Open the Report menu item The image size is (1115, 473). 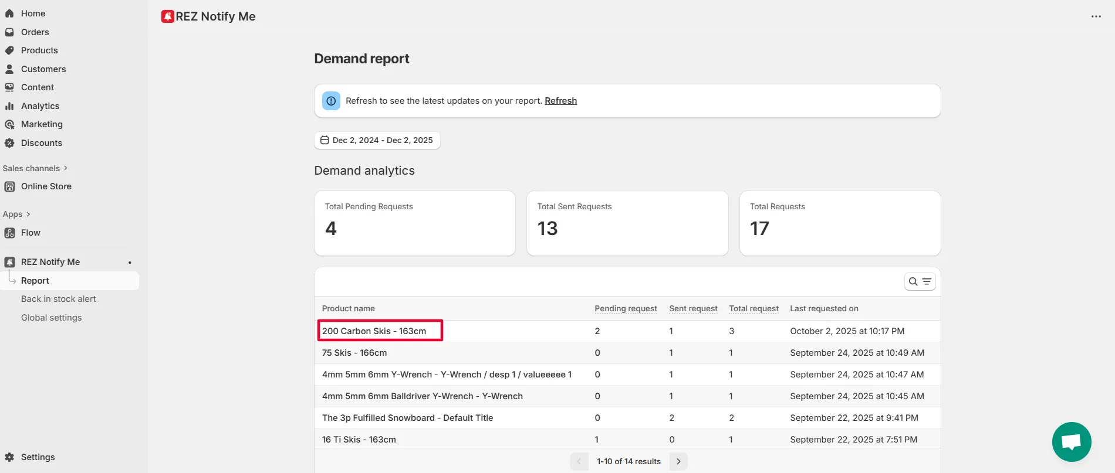click(70, 281)
